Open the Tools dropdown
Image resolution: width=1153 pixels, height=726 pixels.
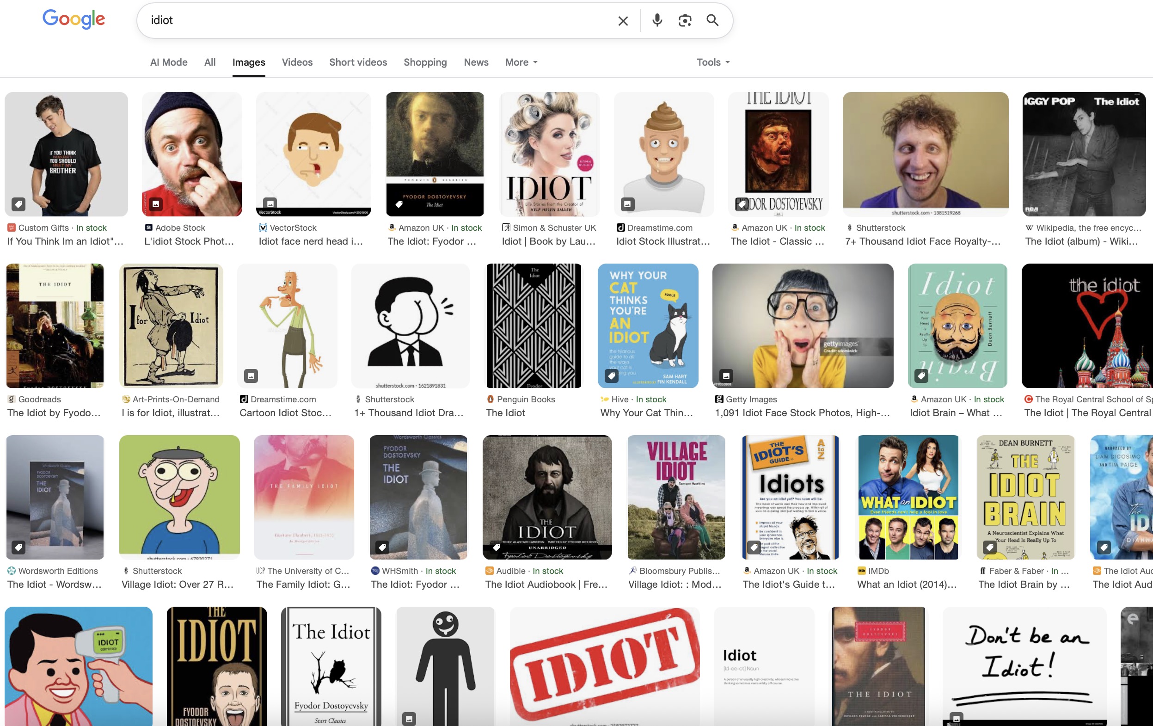point(712,62)
